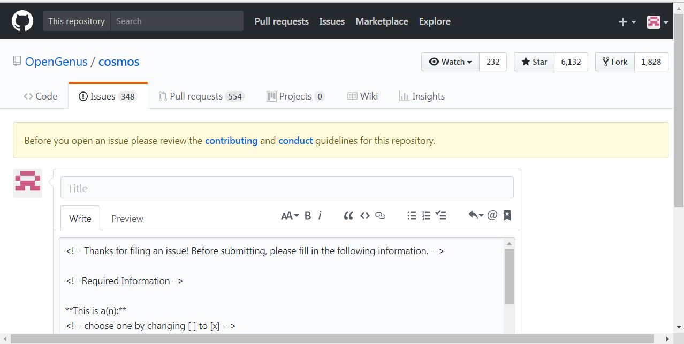Click the horizontal scrollbar right arrow
684x344 pixels.
tap(667, 339)
